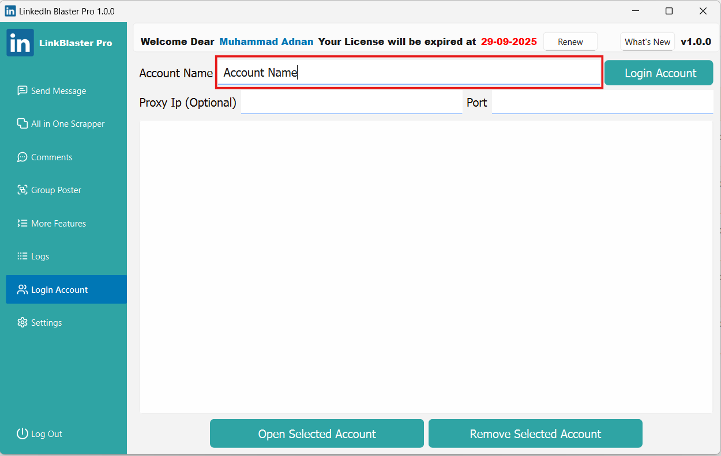Click the Settings gear icon

[x=22, y=322]
